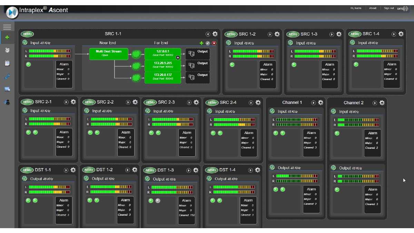This screenshot has height=233, width=414.
Task: Click the grey status LED in DST 1-3
Action: click(x=158, y=201)
